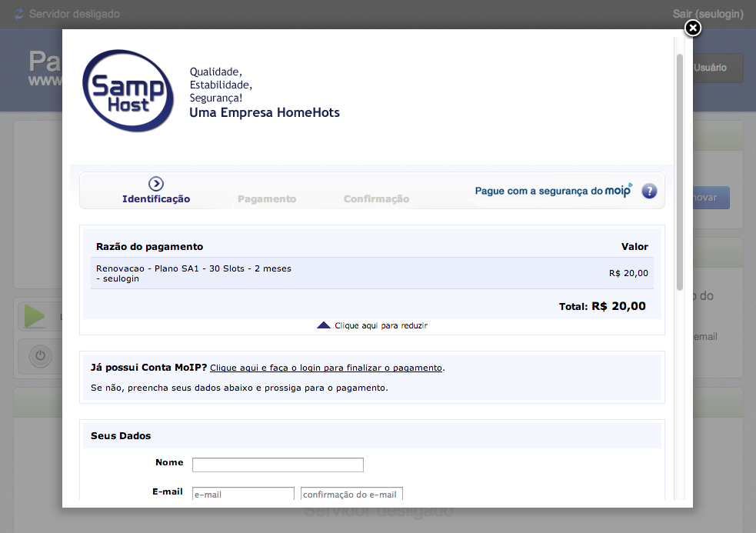Click the SampHost logo
The width and height of the screenshot is (756, 533).
tap(128, 91)
